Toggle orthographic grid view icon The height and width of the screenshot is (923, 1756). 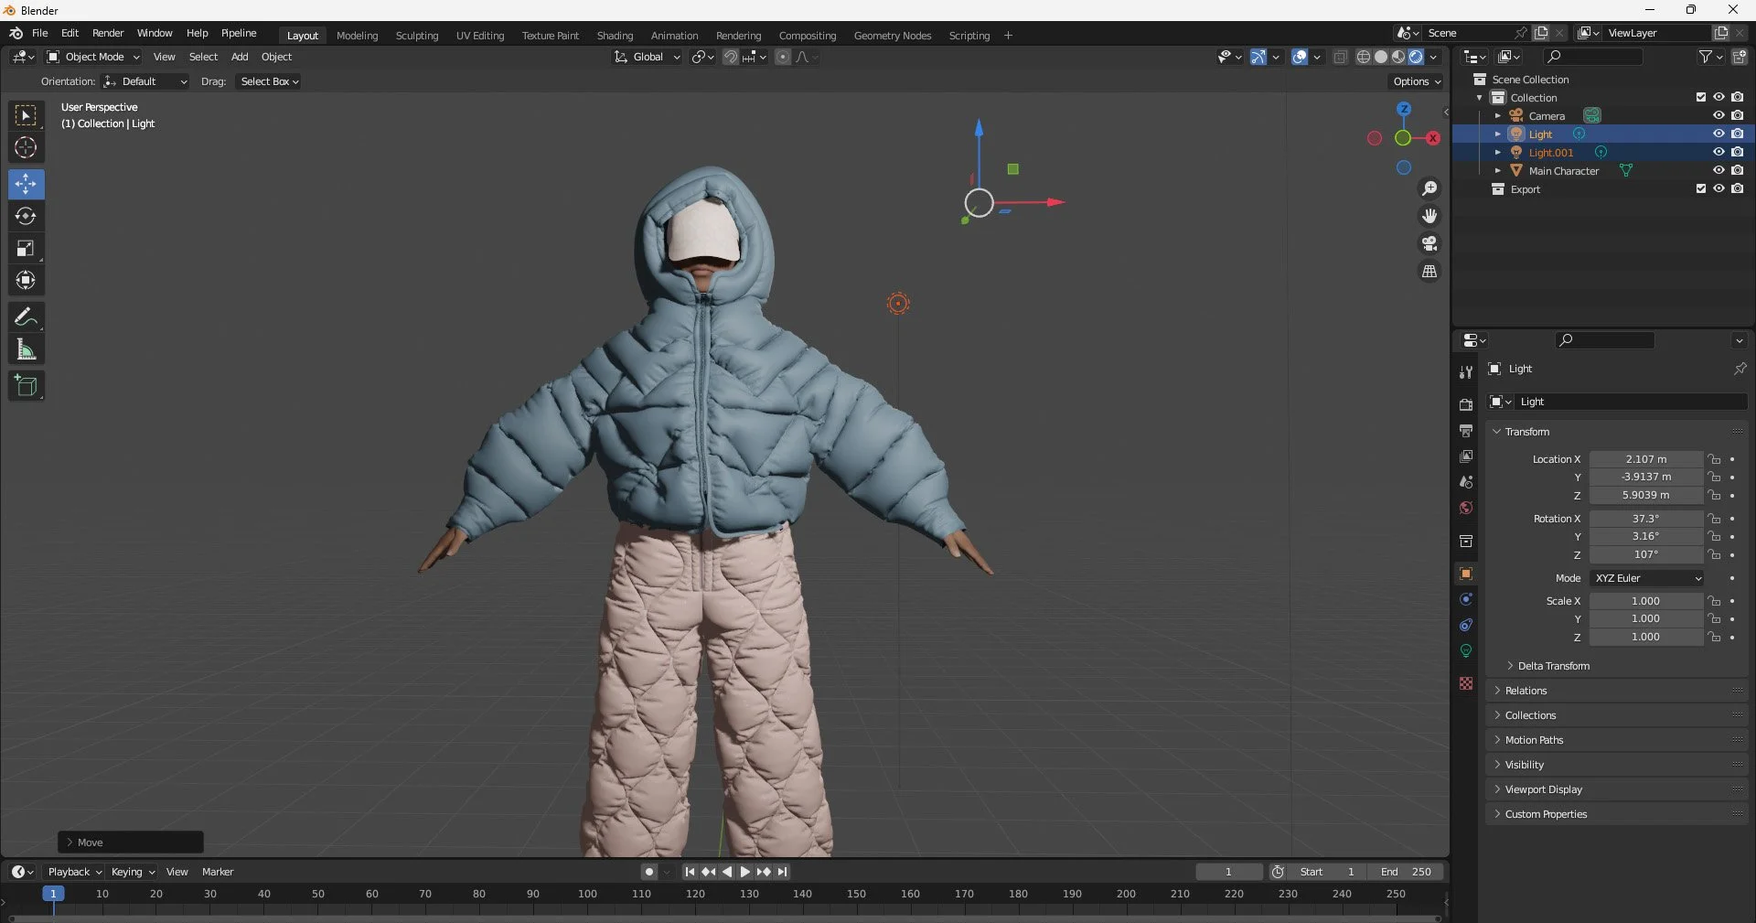[1429, 272]
